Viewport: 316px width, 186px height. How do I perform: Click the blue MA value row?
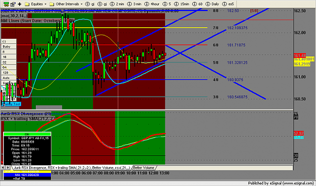click(x=27, y=175)
